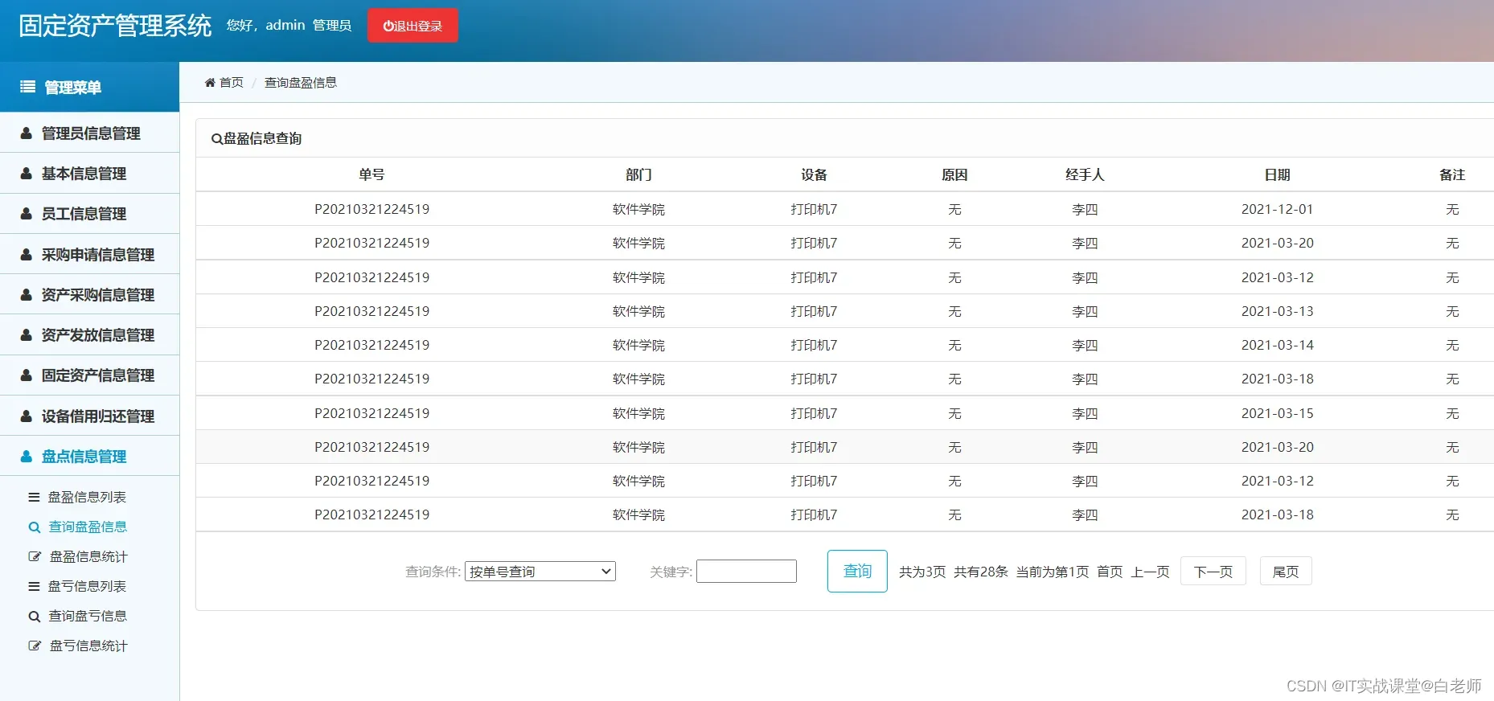The width and height of the screenshot is (1494, 701).
Task: Click the date cell 2021-12-01
Action: tap(1277, 209)
